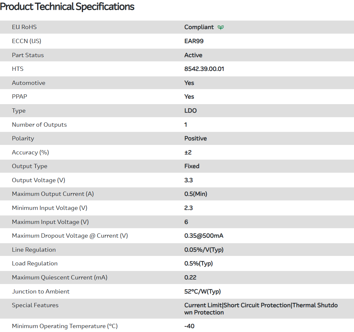Image resolution: width=354 pixels, height=332 pixels.
Task: Click the 52°C/W(Typ) junction value
Action: [203, 292]
